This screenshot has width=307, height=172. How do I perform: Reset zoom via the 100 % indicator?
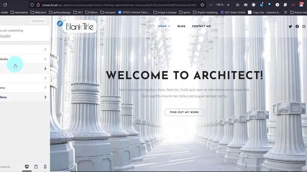[x=220, y=5]
